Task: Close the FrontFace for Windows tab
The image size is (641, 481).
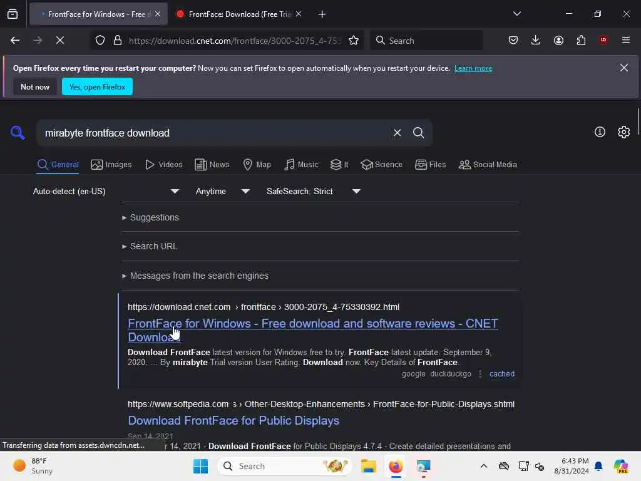Action: click(158, 14)
